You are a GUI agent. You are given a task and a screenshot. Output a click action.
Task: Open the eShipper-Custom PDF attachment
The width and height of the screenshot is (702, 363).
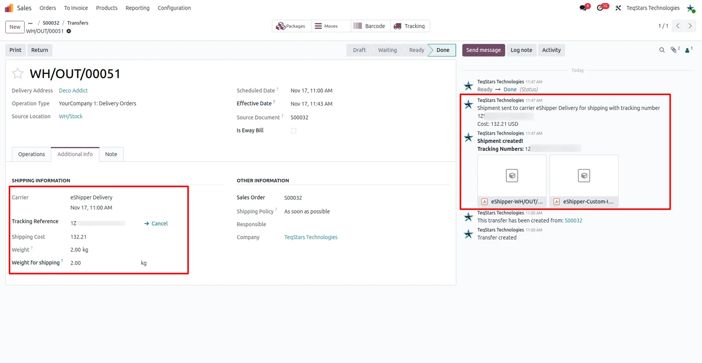584,181
